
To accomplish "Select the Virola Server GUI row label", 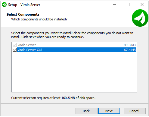I will tap(30, 50).
